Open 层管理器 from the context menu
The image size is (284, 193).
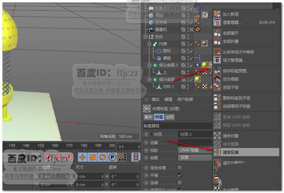tap(246, 22)
